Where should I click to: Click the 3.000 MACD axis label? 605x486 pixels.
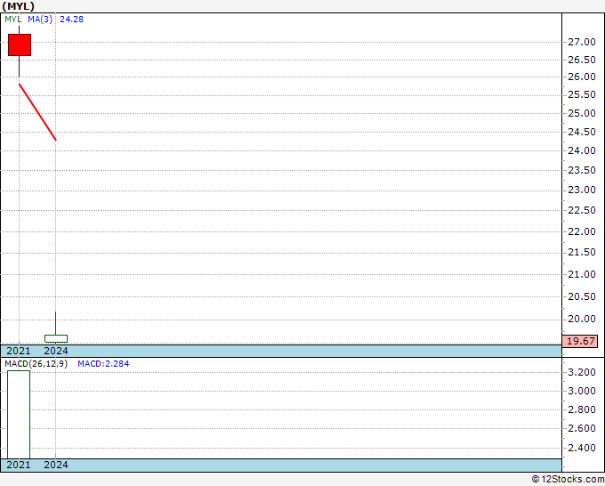point(582,391)
